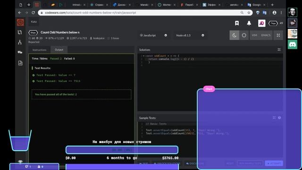Open the profile avatar in Codewars header
The image size is (302, 170).
click(x=261, y=23)
